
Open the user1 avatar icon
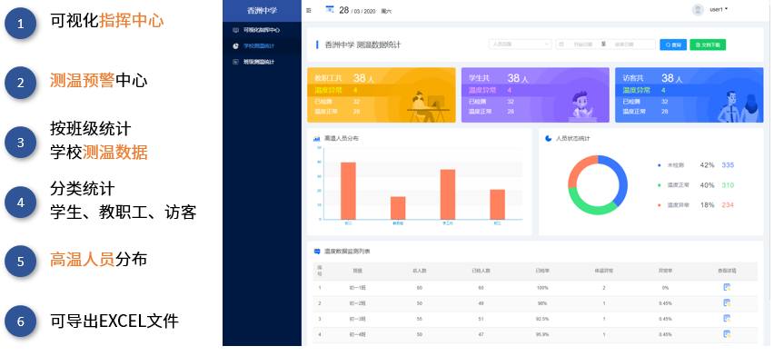pos(698,10)
